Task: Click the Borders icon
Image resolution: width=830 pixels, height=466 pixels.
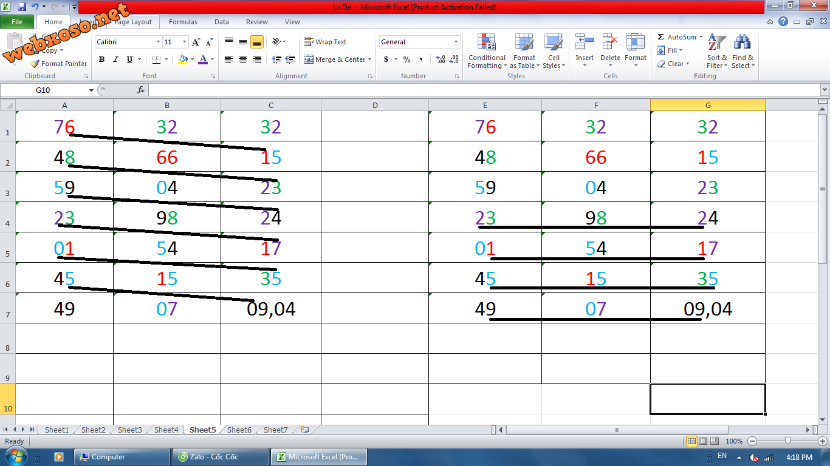Action: (157, 59)
